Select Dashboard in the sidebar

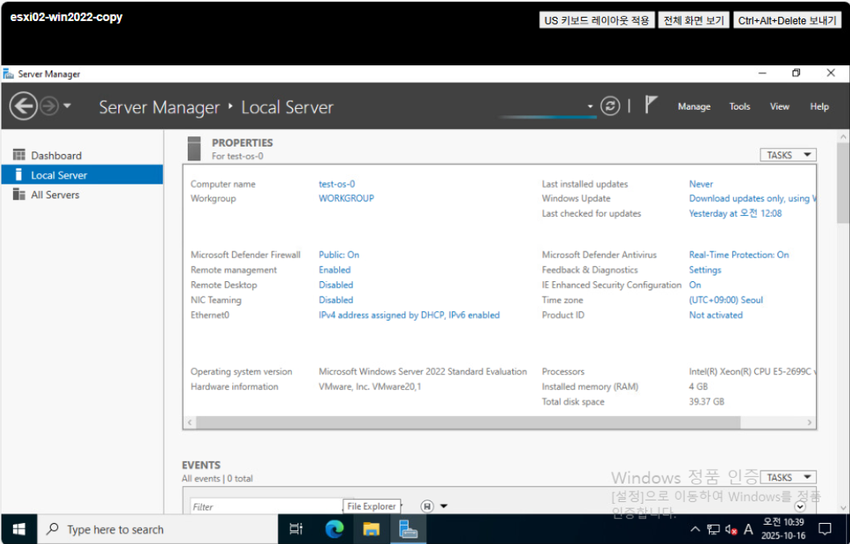(x=82, y=156)
